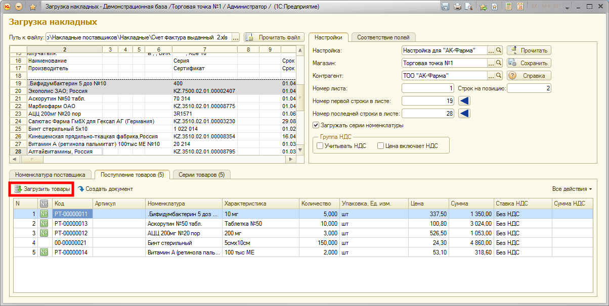This screenshot has height=306, width=609.
Task: Click the favorites star next to main menu
Action: coord(33,7)
